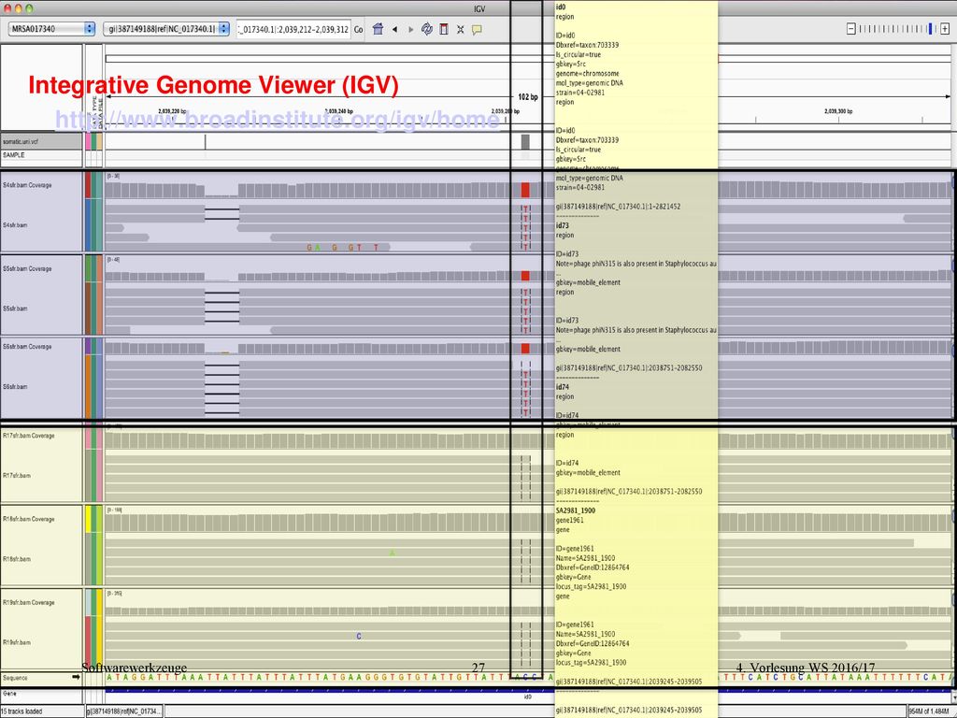Viewport: 957px width, 718px height.
Task: Click the Gene track label
Action: 8,694
